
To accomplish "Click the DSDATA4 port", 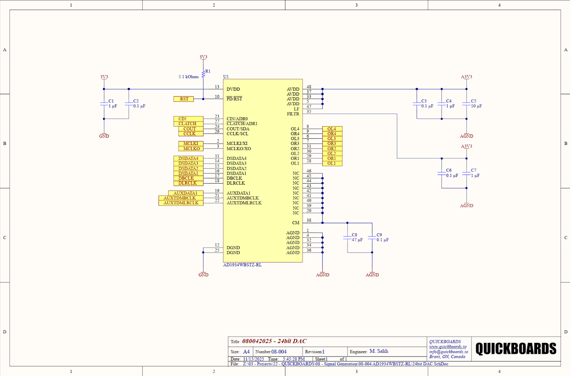I will click(188, 159).
